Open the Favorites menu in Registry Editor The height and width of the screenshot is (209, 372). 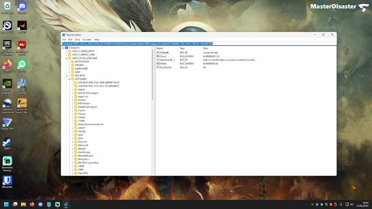click(x=87, y=39)
